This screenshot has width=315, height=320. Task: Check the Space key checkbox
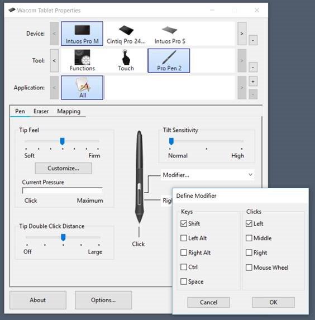[184, 281]
